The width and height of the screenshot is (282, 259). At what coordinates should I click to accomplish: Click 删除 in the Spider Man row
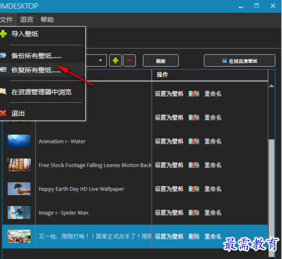pos(194,213)
